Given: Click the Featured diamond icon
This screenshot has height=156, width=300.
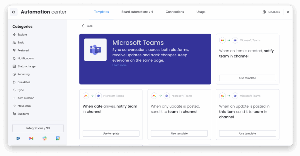Looking at the screenshot, I should click(x=14, y=50).
